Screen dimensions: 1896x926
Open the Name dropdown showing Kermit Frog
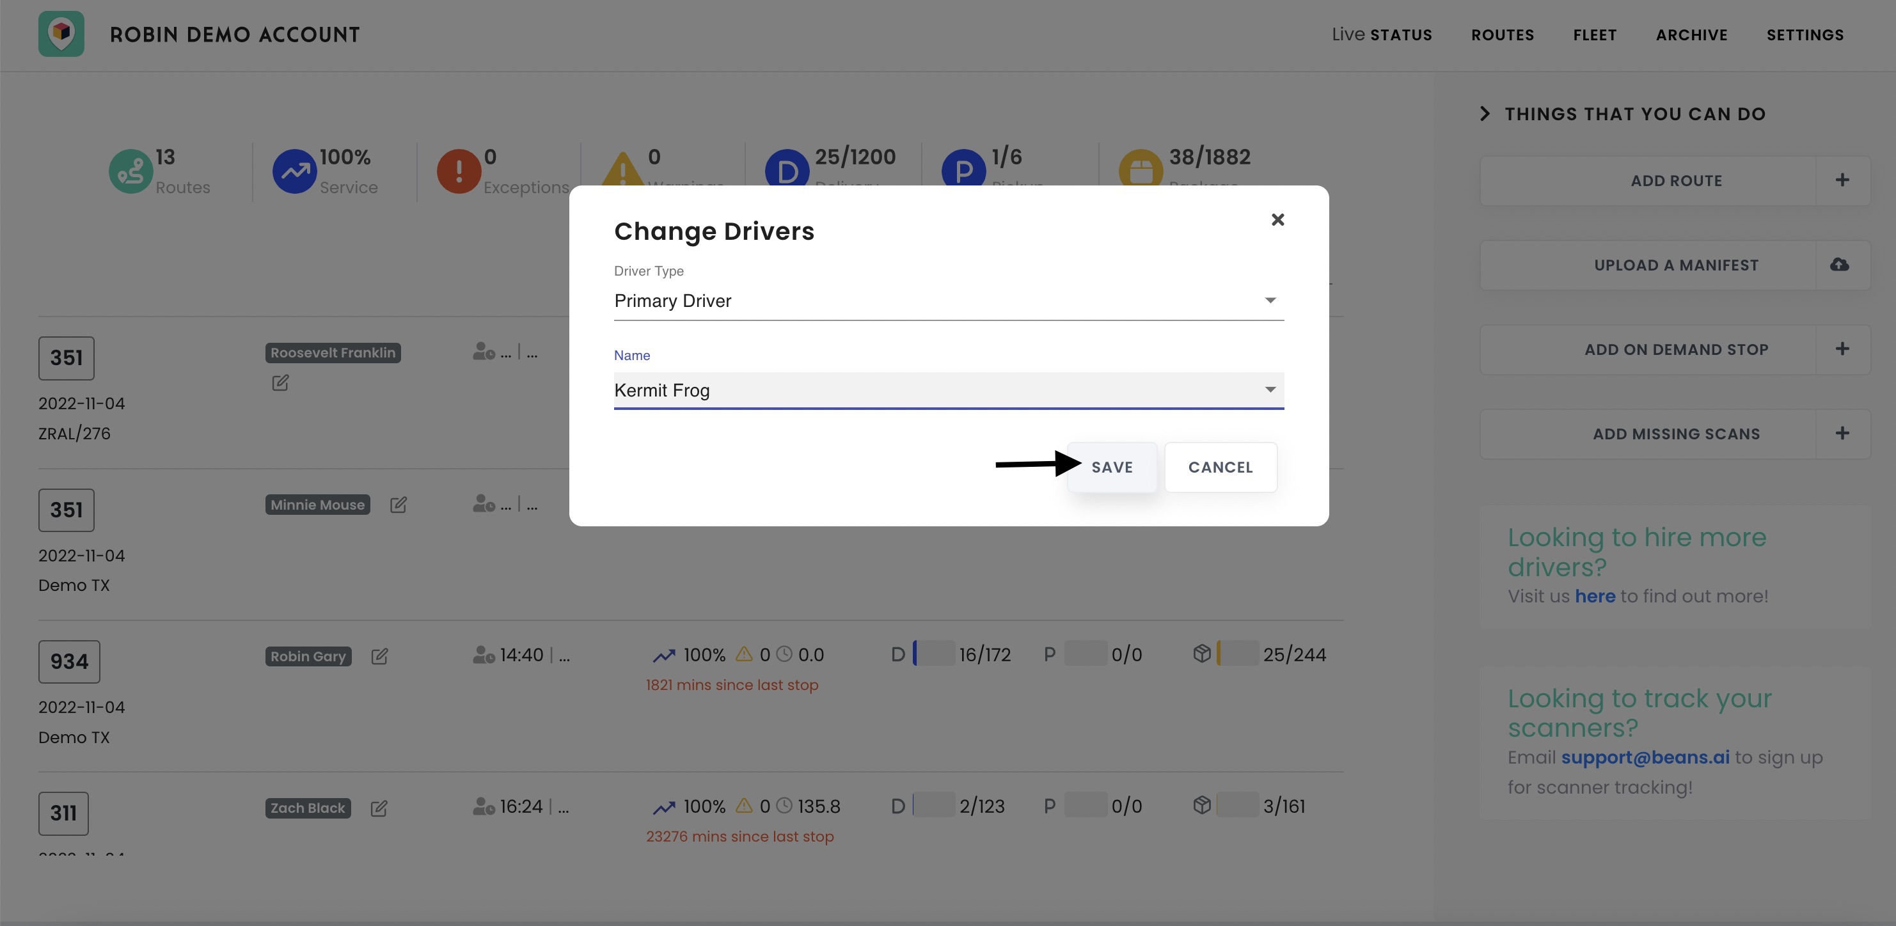(948, 390)
